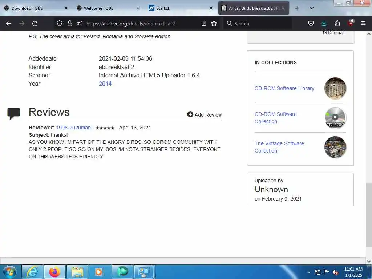
Task: Go back to the previous page
Action: coord(9,24)
